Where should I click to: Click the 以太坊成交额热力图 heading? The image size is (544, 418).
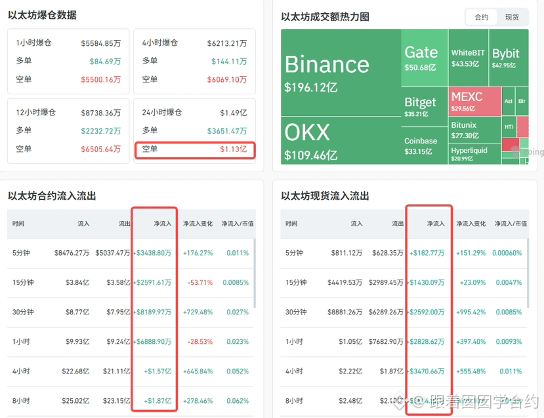click(325, 17)
